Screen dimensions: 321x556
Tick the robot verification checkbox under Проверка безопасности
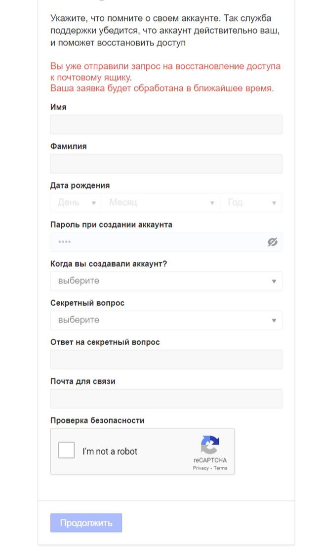click(66, 451)
